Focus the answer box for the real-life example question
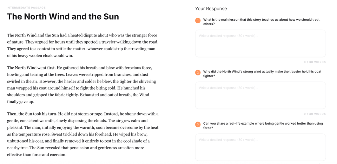 pos(260,147)
